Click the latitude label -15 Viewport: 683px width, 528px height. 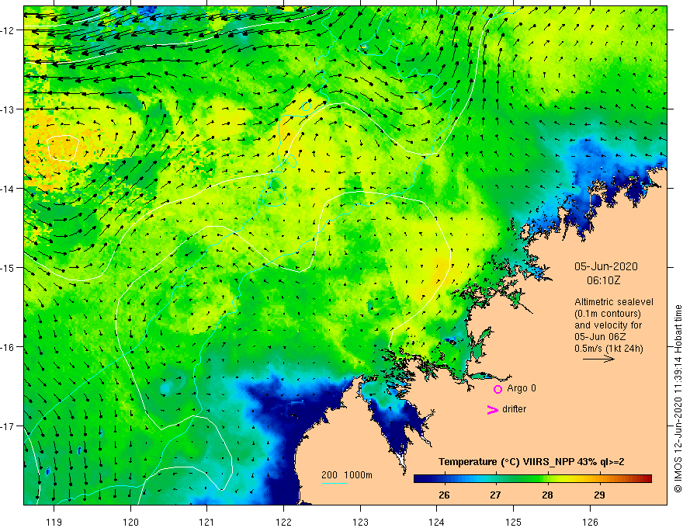coord(9,267)
